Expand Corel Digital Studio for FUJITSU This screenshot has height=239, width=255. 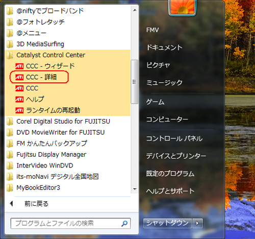point(68,122)
